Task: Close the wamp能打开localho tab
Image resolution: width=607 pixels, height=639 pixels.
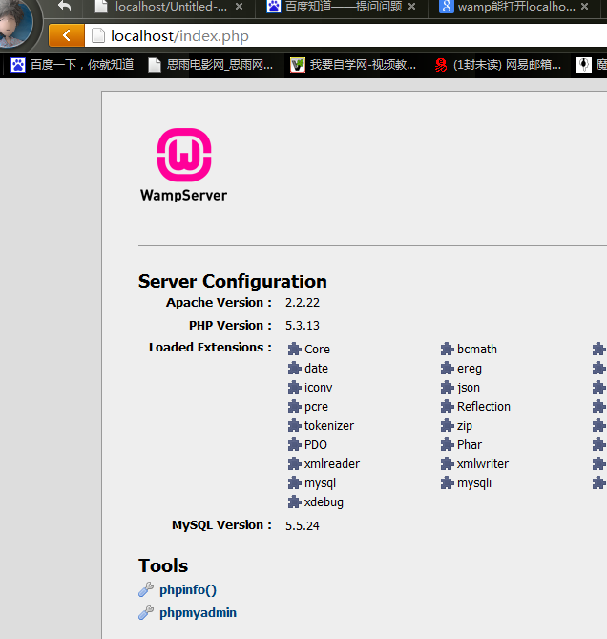Action: (585, 7)
